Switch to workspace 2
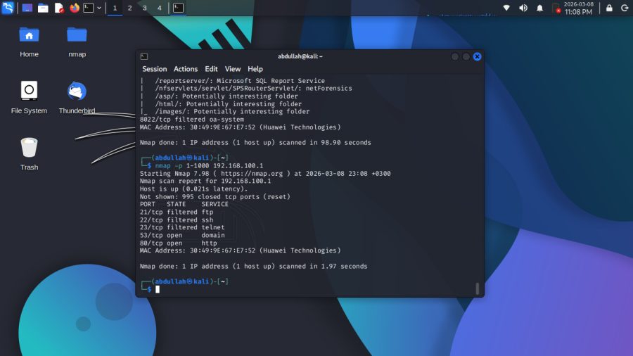This screenshot has height=356, width=633. pyautogui.click(x=130, y=8)
